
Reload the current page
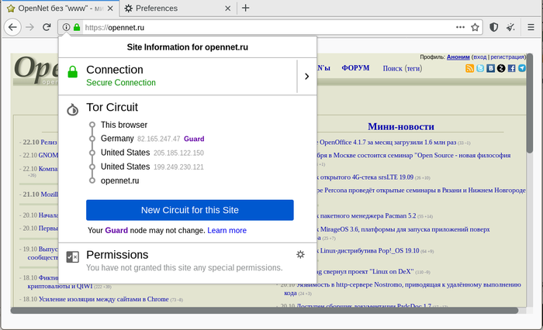pyautogui.click(x=48, y=27)
